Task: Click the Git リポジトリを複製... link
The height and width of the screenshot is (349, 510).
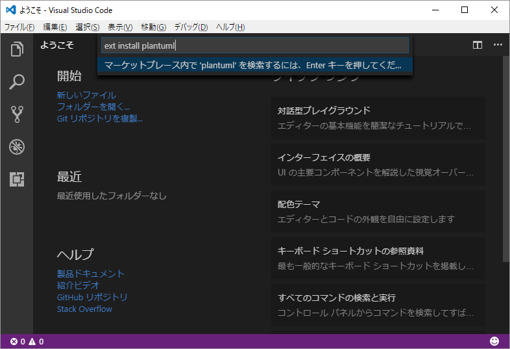Action: (100, 118)
